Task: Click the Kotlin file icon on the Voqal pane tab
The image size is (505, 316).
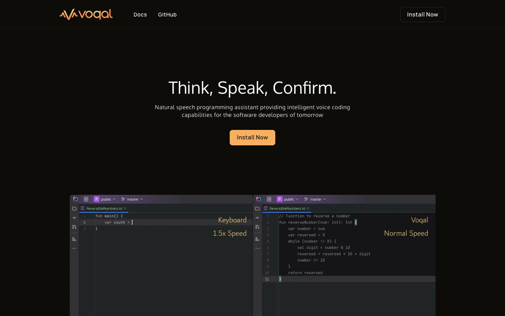Action: (266, 208)
